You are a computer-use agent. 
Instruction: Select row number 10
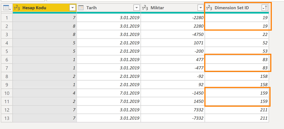(7, 93)
